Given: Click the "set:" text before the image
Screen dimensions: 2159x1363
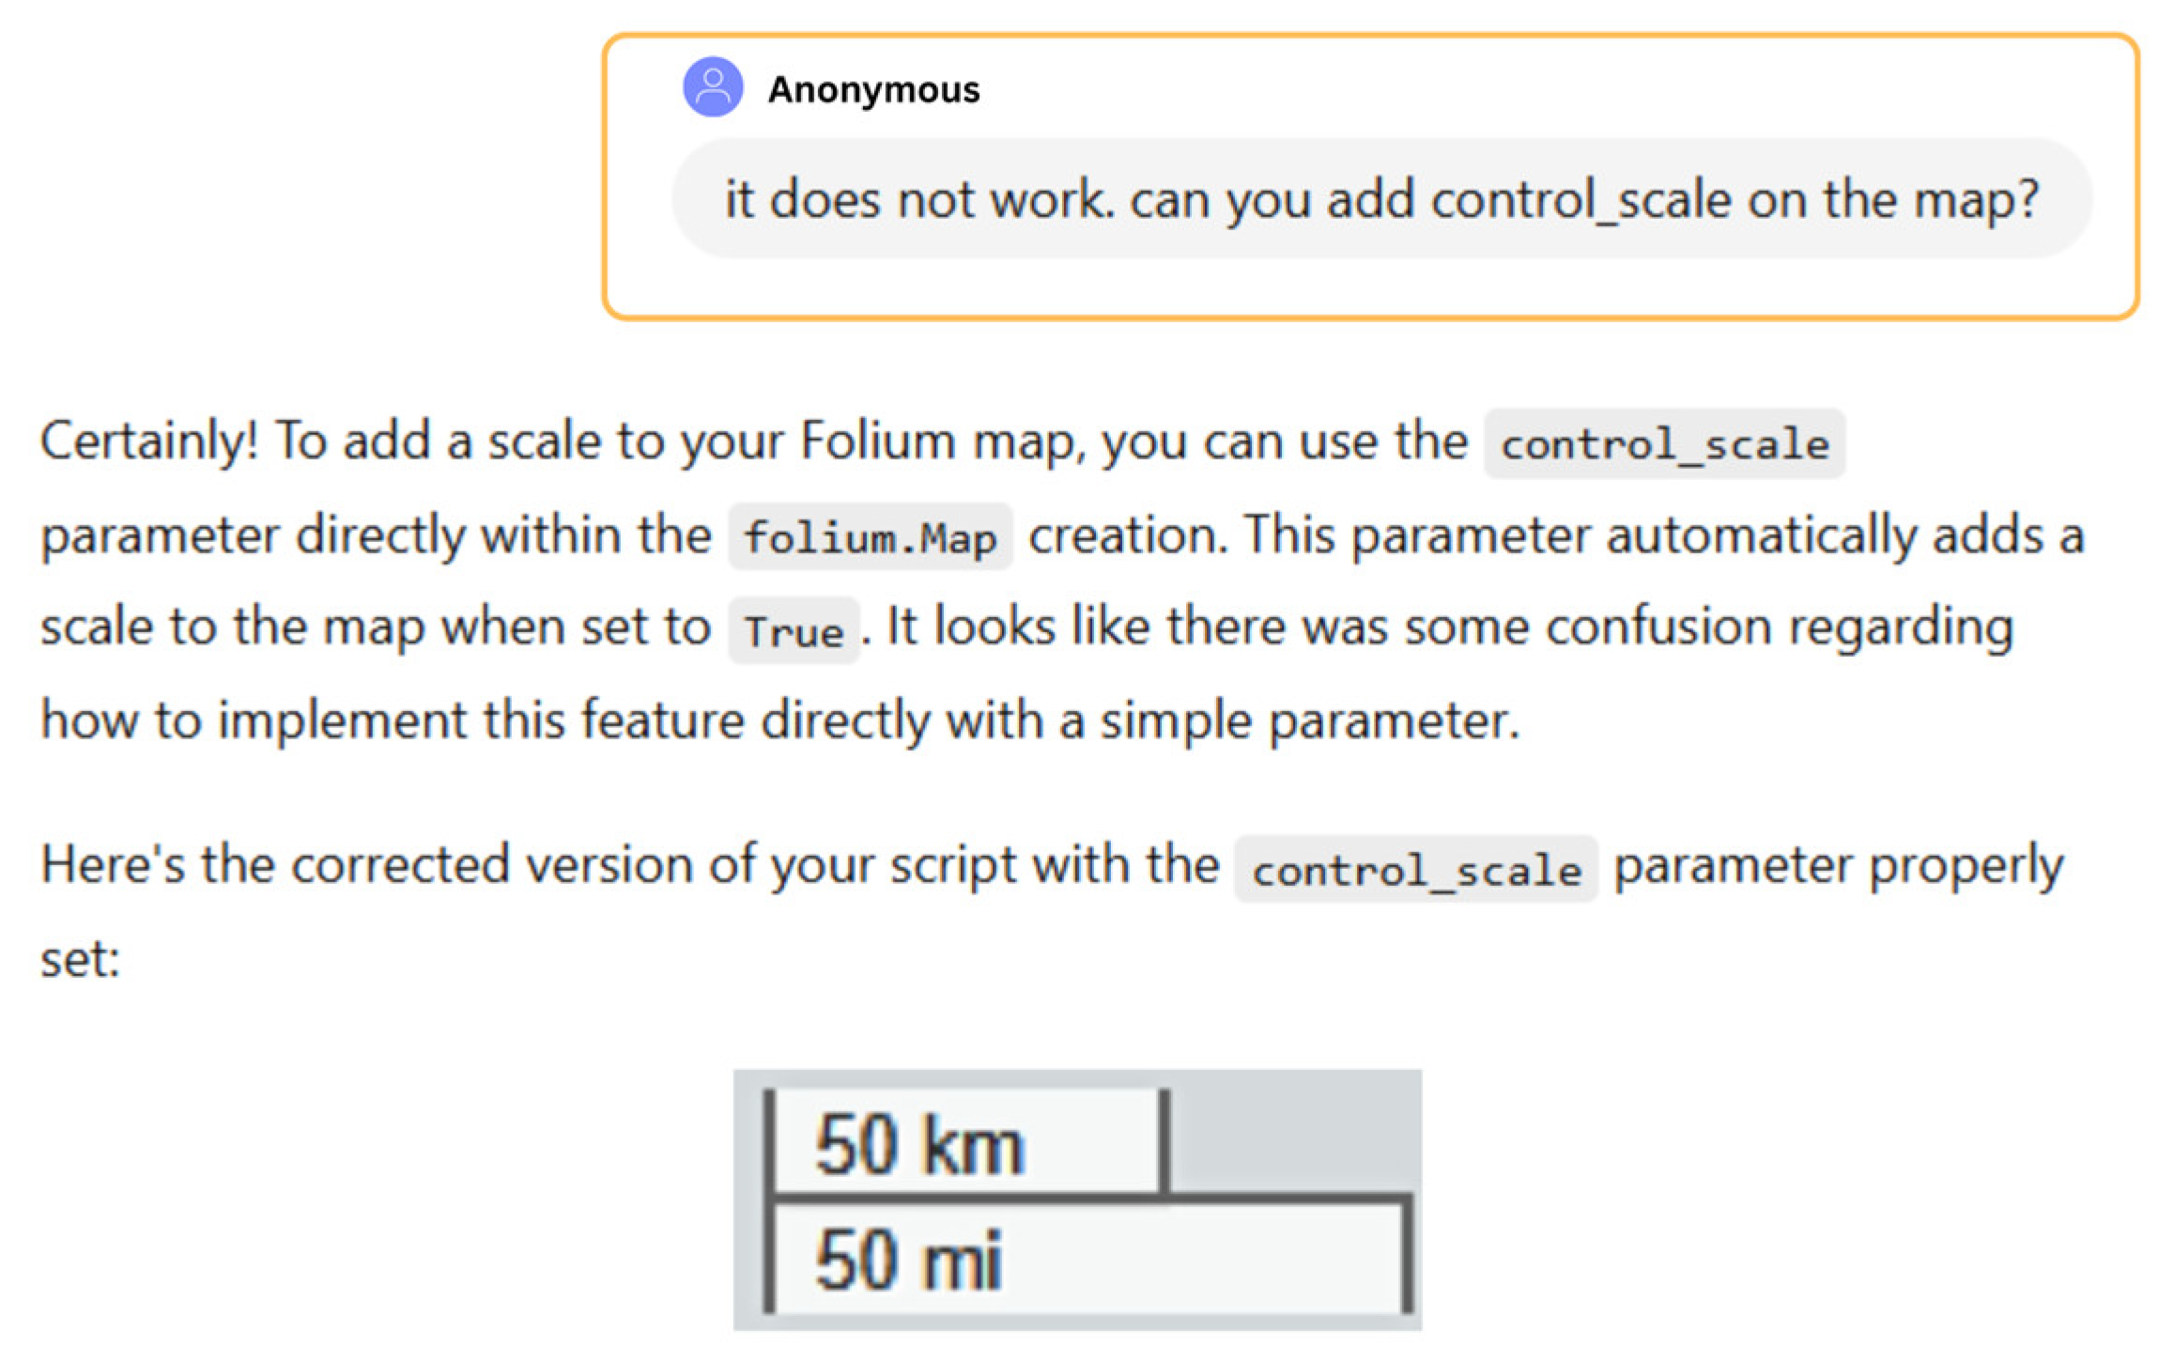Looking at the screenshot, I should tap(81, 959).
